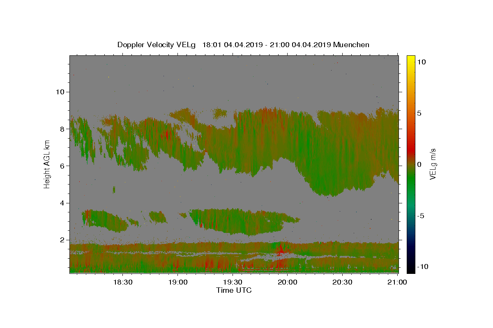Click the height axis label '10'
The height and width of the screenshot is (328, 493).
[60, 92]
